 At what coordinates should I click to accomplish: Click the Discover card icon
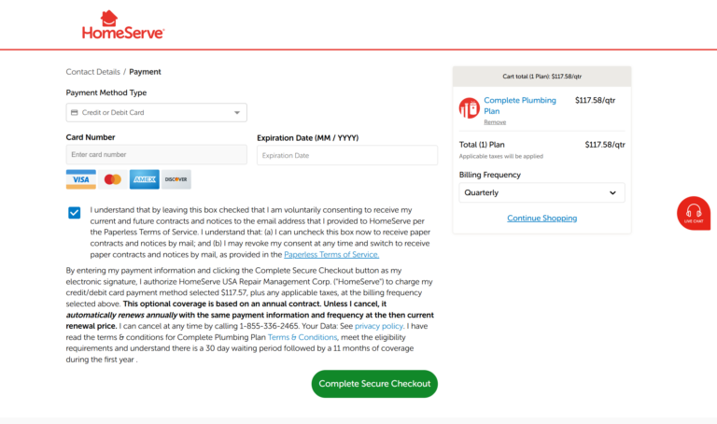(176, 179)
